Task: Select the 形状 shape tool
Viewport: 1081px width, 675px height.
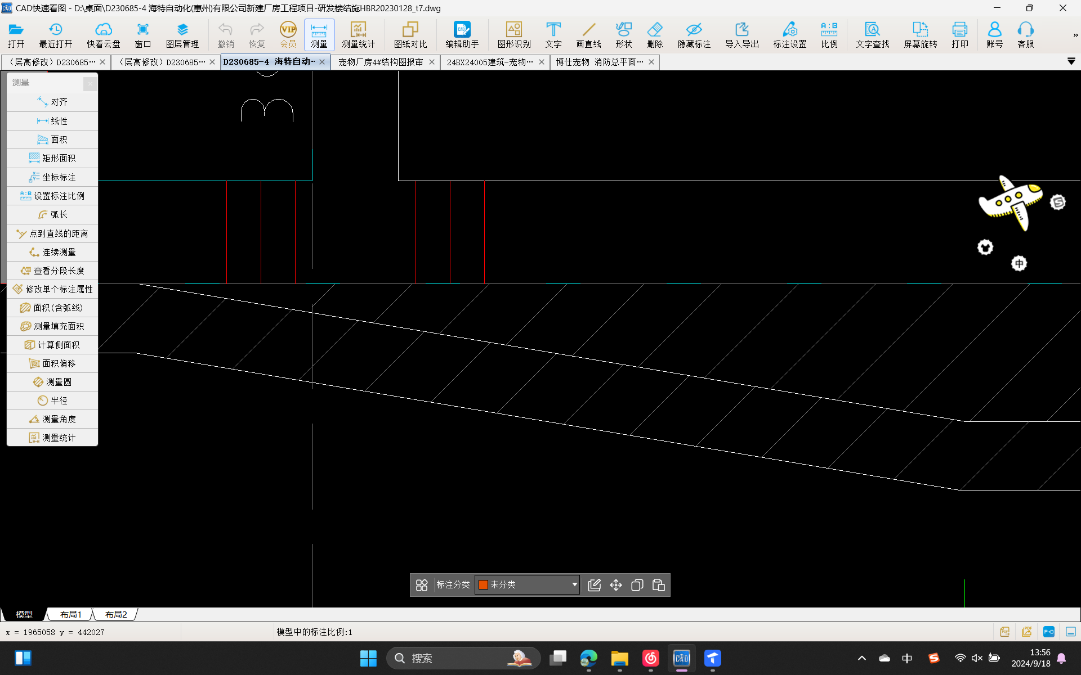Action: point(624,35)
